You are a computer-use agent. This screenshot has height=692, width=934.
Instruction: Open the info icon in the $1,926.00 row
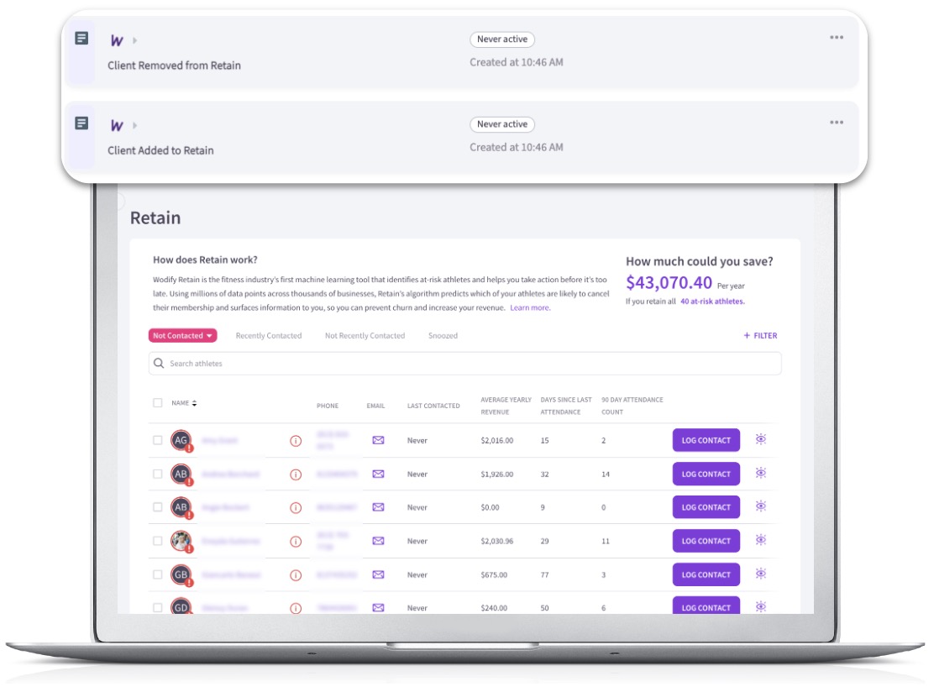tap(296, 474)
